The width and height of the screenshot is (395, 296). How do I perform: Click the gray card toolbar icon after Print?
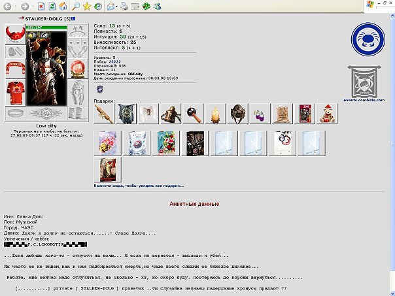[x=135, y=7]
